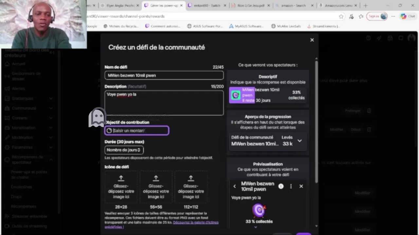This screenshot has width=419, height=235.
Task: Click the dialog's vertical scrollbar
Action: tap(316, 121)
